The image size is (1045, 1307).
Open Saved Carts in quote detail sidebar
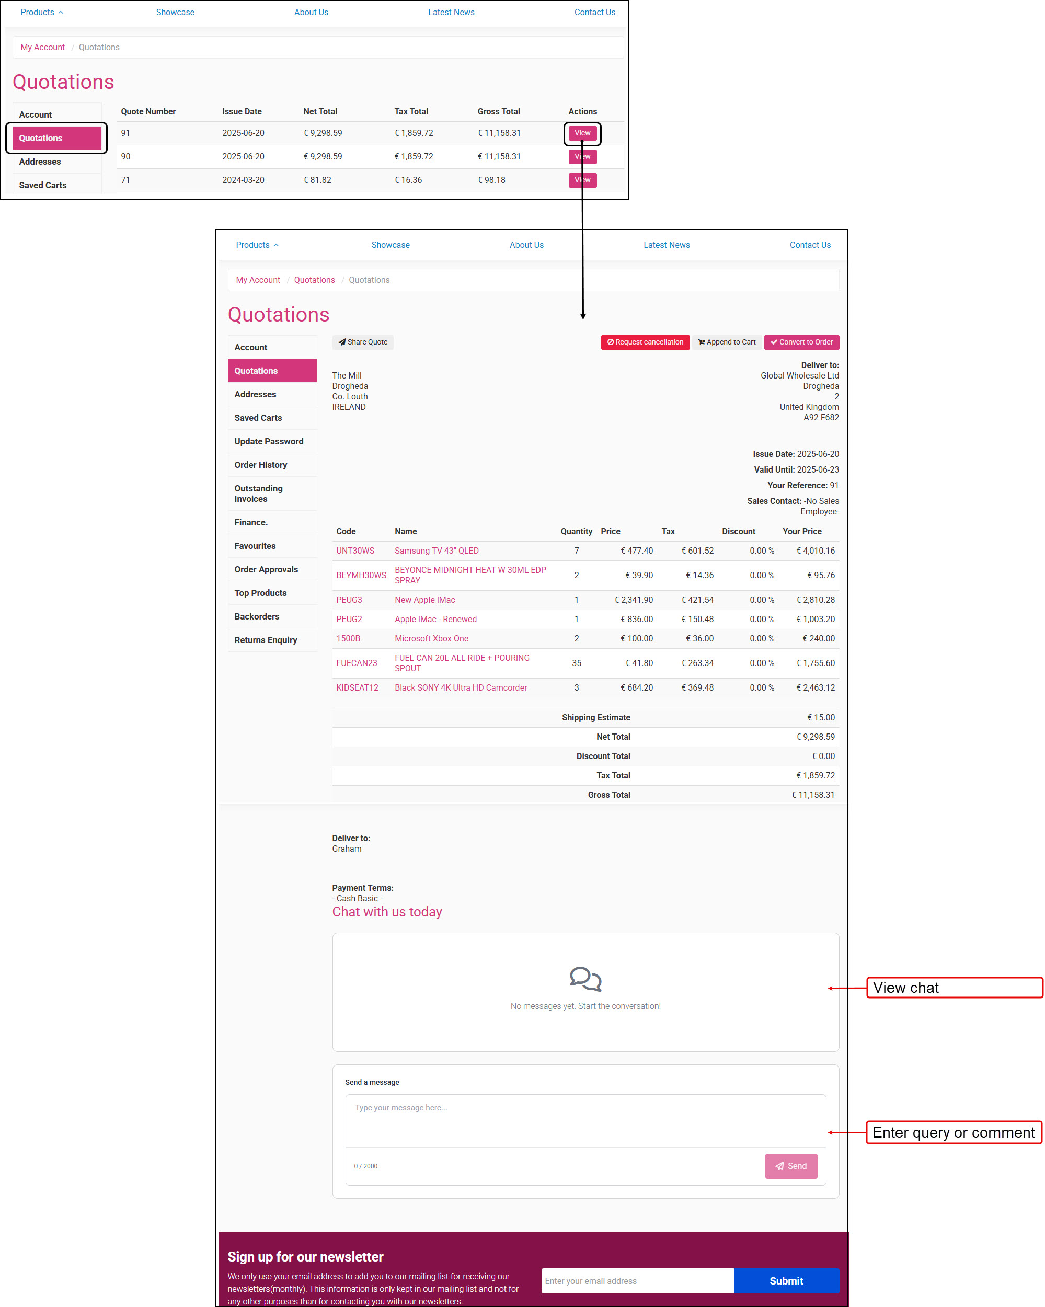point(272,418)
